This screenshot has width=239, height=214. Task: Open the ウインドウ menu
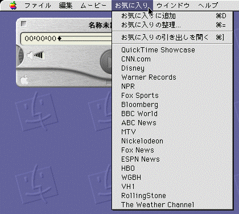(173, 5)
